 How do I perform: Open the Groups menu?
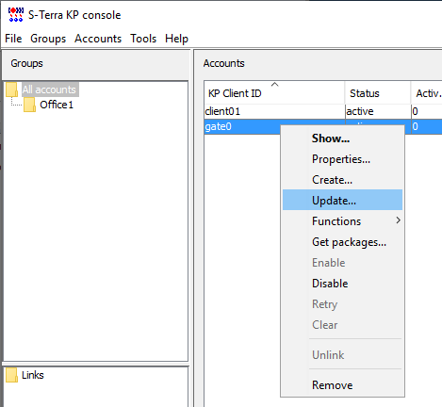point(48,39)
